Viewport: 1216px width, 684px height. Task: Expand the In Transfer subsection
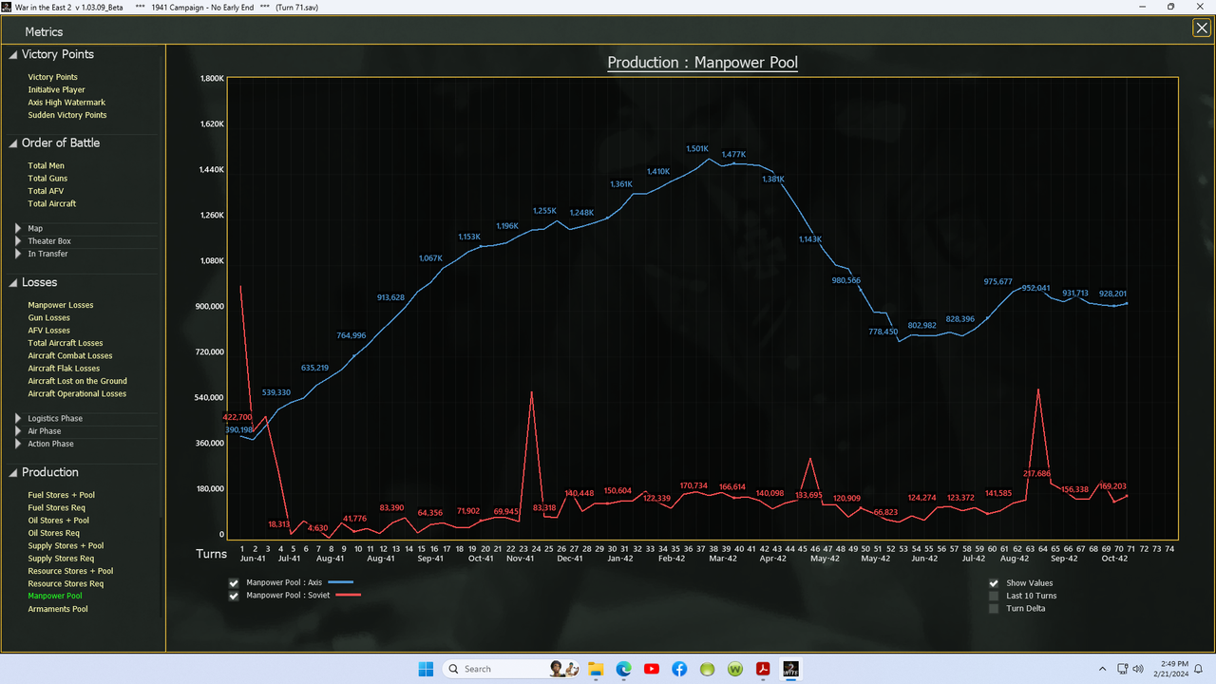pyautogui.click(x=18, y=254)
